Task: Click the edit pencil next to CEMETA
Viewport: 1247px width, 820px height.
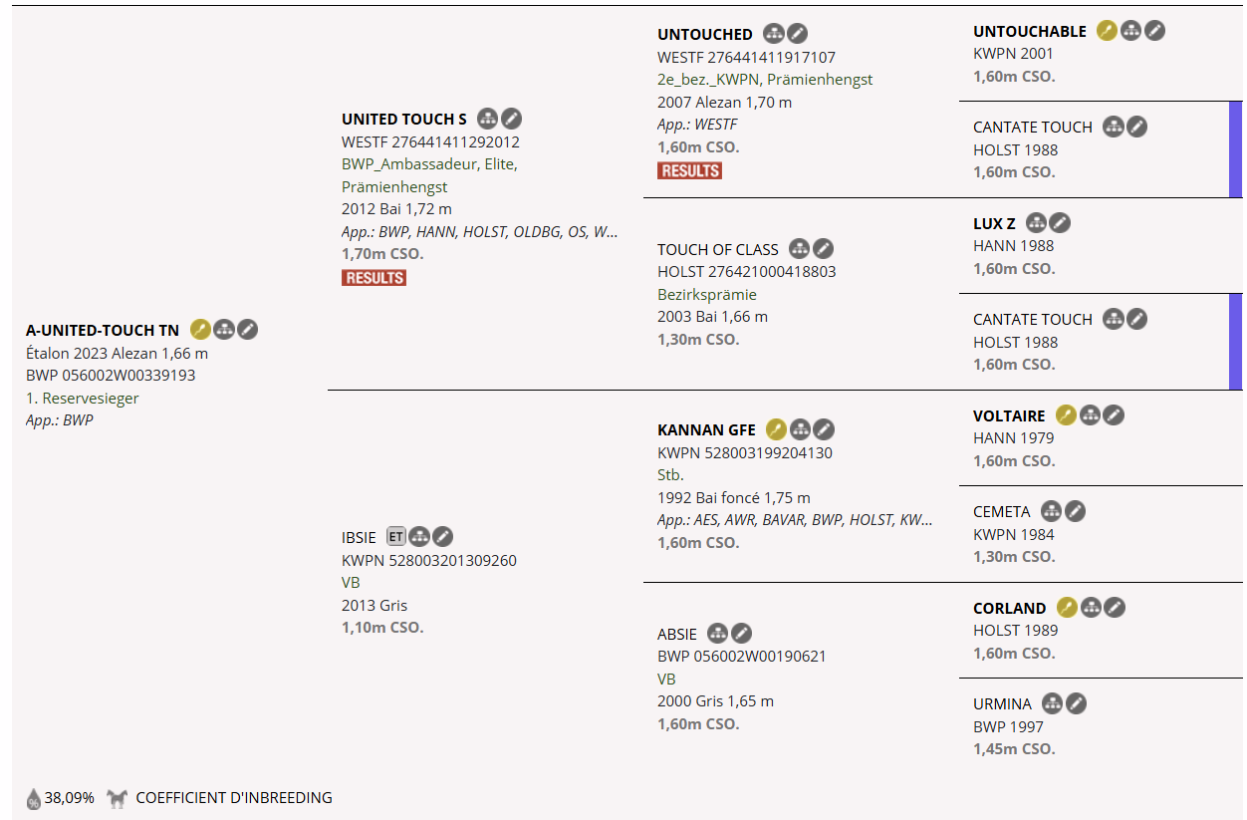Action: point(1075,512)
